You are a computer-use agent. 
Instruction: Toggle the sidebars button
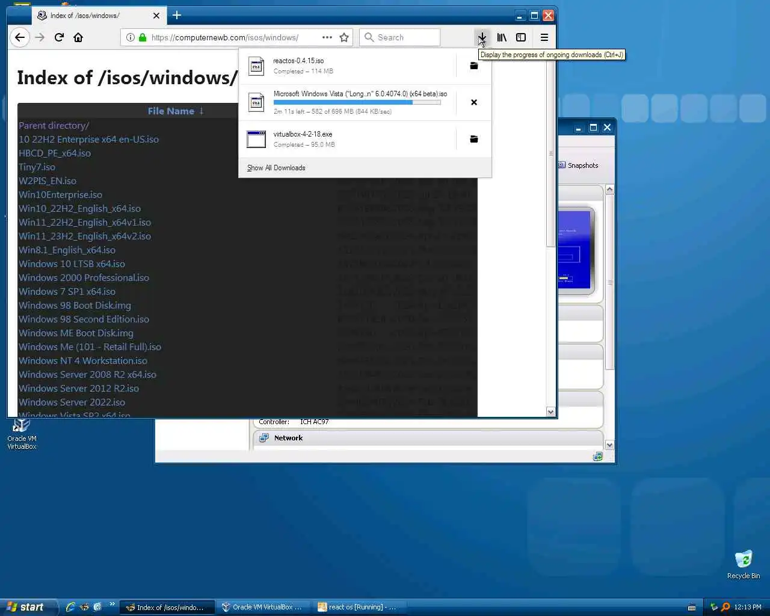pyautogui.click(x=521, y=37)
